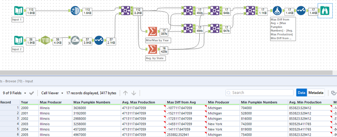337x137 pixels.
Task: Click the first Join tool outputting 112 records
Action: [x=126, y=11]
